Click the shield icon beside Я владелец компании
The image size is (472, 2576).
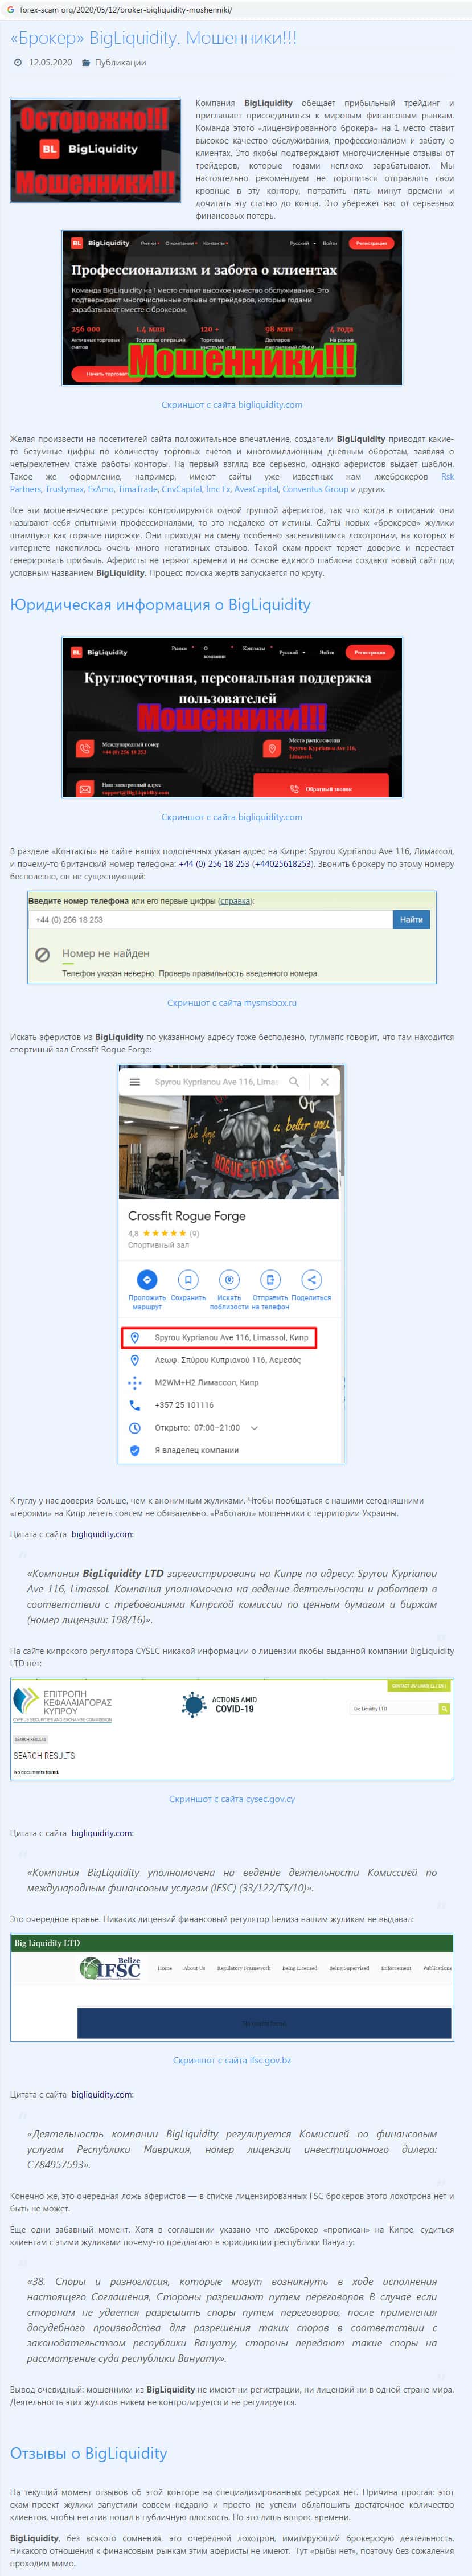(x=135, y=1450)
